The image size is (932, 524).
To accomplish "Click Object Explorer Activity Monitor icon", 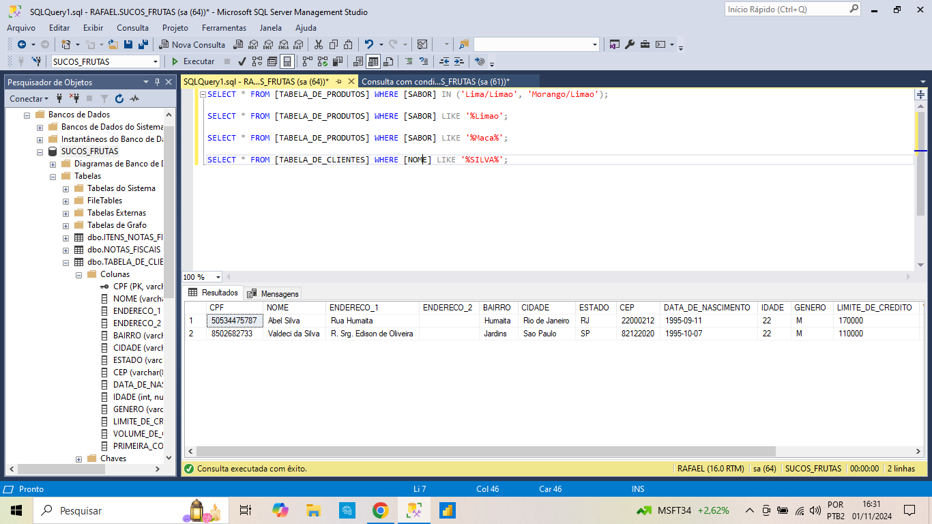I will coord(134,98).
